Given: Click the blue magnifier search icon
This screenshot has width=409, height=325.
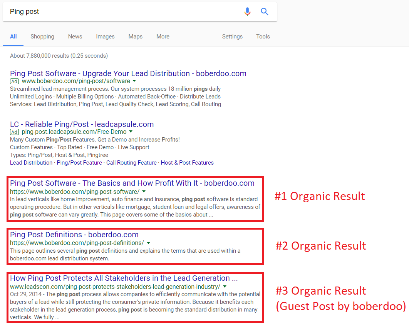Looking at the screenshot, I should [x=265, y=12].
